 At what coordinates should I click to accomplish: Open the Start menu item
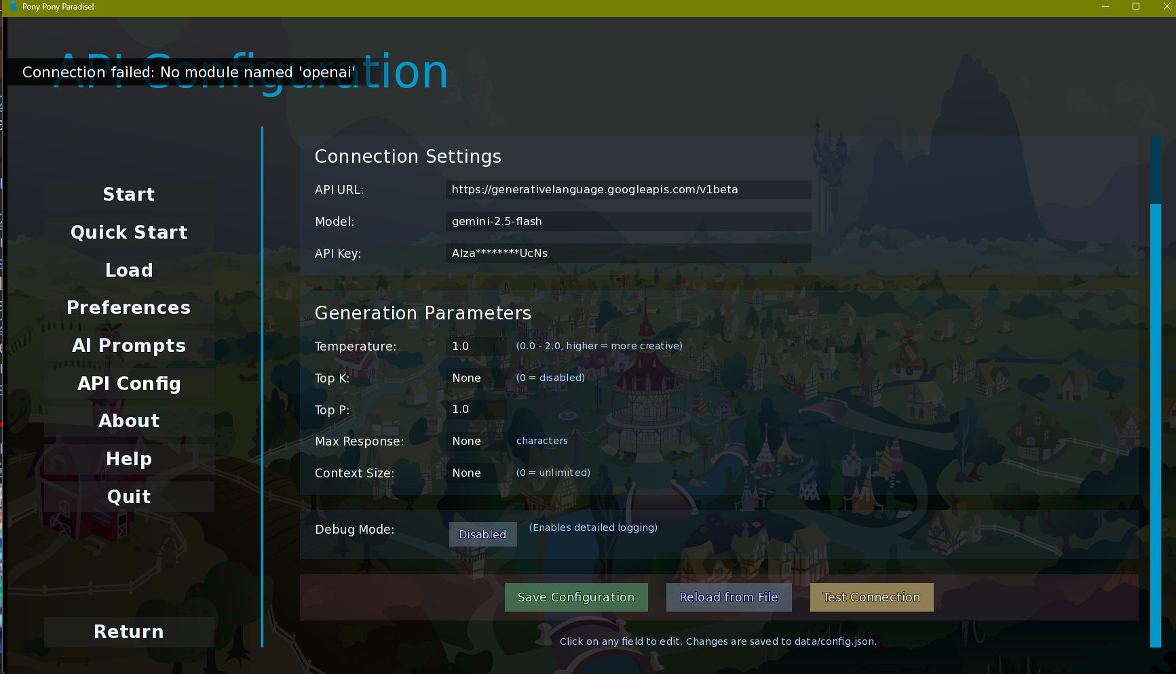[129, 195]
